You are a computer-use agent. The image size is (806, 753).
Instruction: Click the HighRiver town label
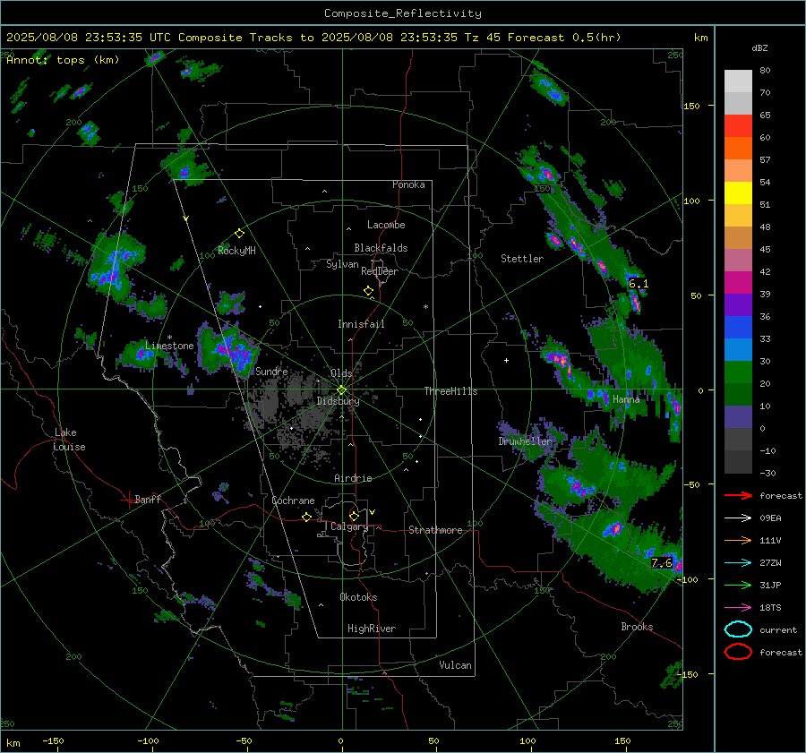[372, 629]
